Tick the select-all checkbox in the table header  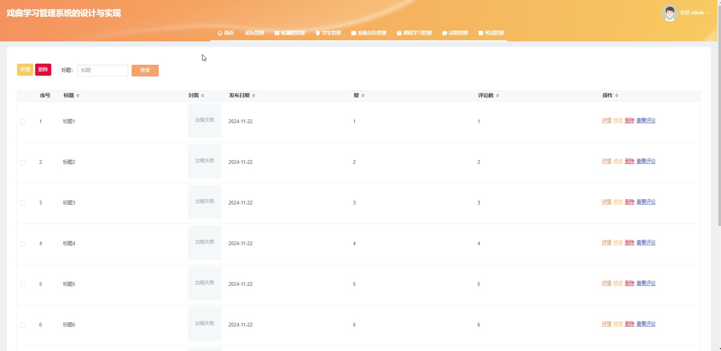coord(23,96)
